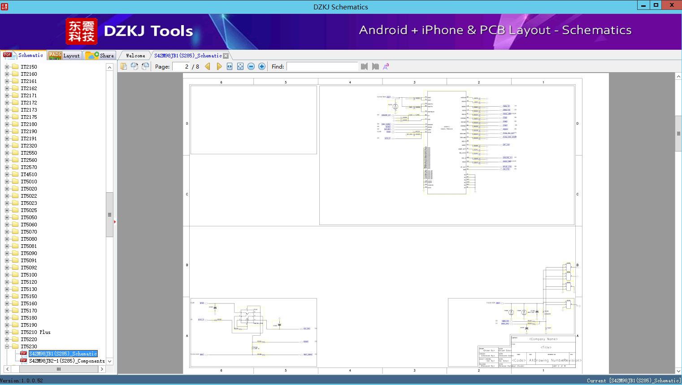Click Version:1.0.0.52 status text
Image resolution: width=682 pixels, height=385 pixels.
[x=22, y=381]
